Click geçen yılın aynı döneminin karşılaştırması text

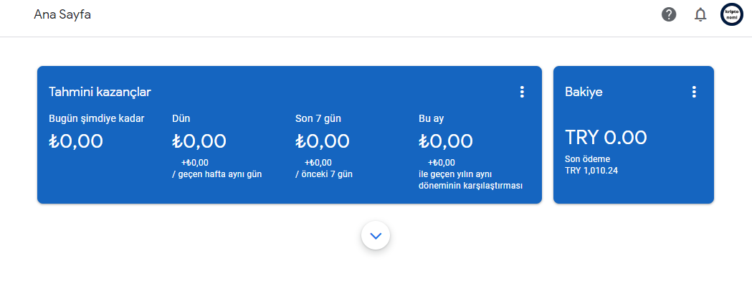[x=470, y=180]
